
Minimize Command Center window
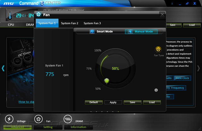[180, 4]
